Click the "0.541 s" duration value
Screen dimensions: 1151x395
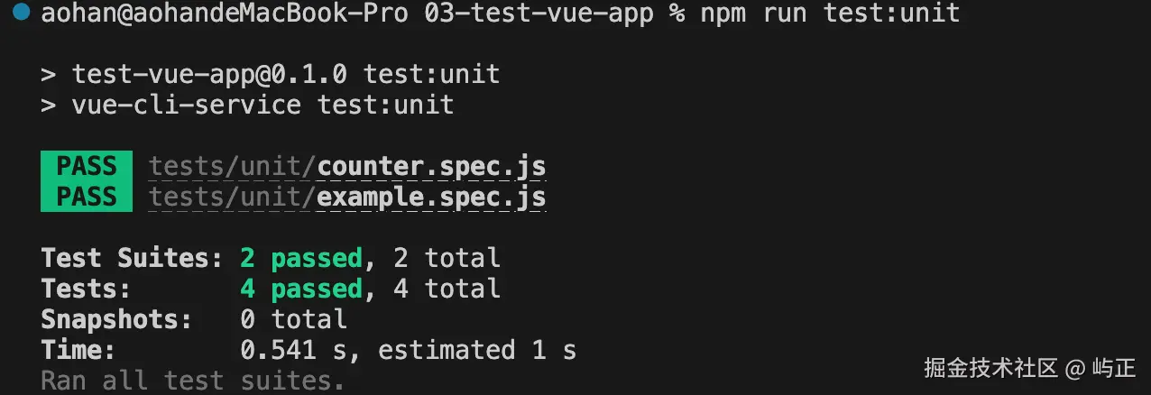coord(300,349)
